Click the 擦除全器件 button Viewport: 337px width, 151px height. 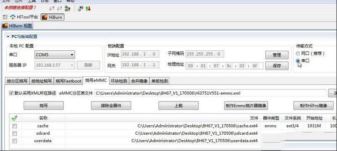(111, 105)
